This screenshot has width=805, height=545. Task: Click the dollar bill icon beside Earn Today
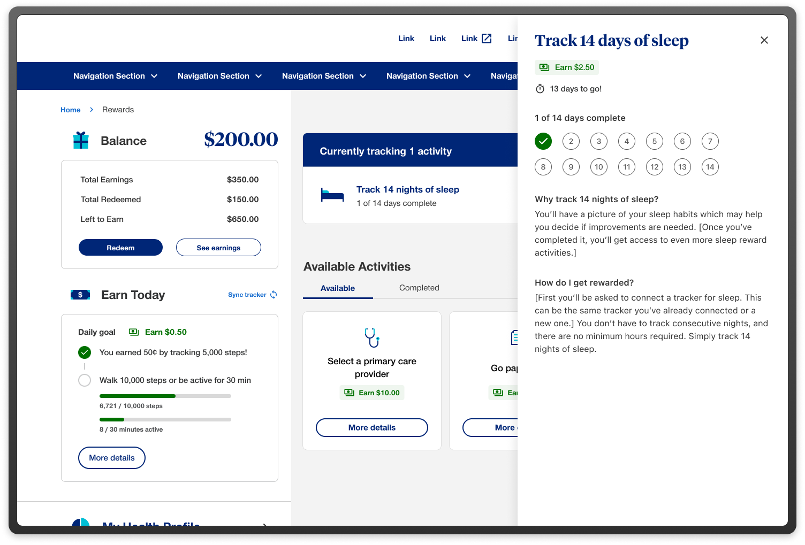[x=80, y=294]
